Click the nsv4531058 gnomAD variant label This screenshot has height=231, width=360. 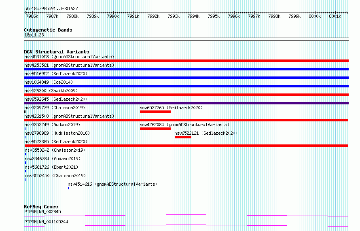tap(69, 57)
